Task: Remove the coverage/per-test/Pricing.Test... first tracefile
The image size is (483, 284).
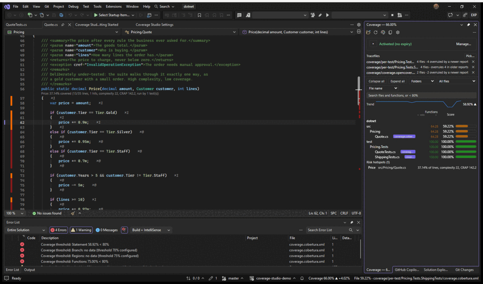Action: (x=473, y=62)
